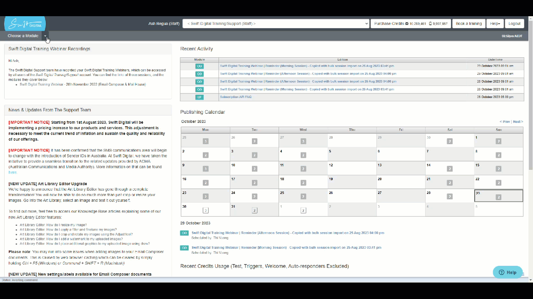Select October 26 calendar cell
The image size is (533, 299).
352,196
